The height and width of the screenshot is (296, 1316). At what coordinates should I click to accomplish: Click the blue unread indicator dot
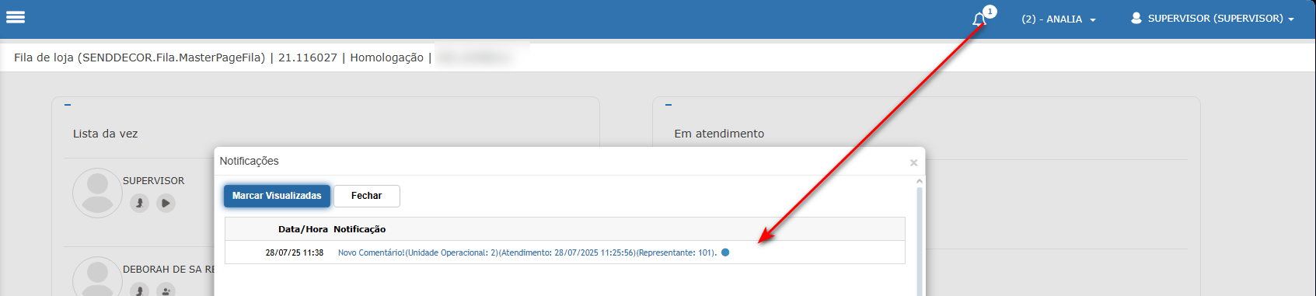click(x=725, y=252)
